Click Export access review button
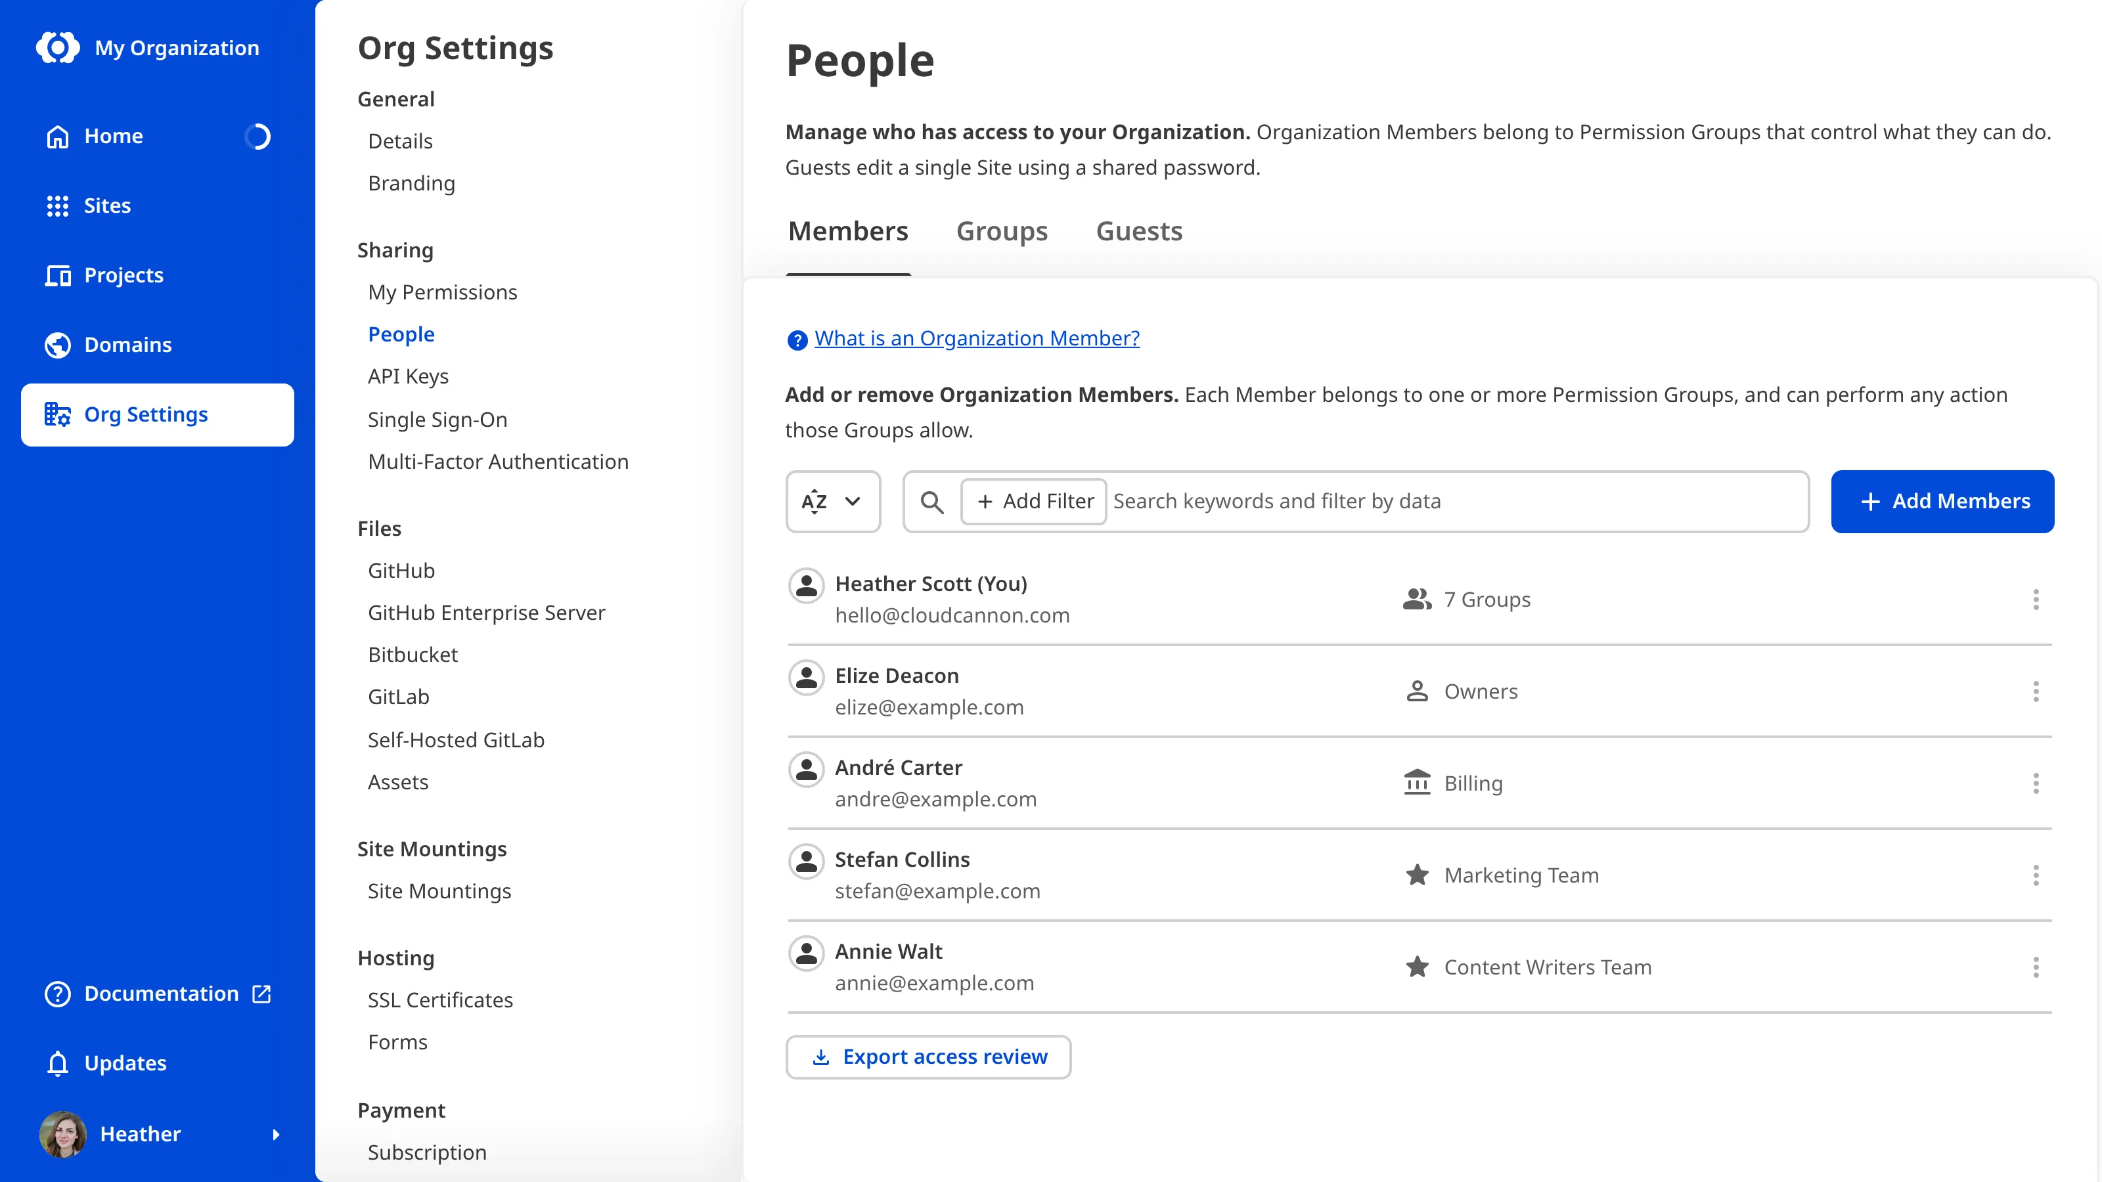The width and height of the screenshot is (2102, 1182). (x=929, y=1057)
